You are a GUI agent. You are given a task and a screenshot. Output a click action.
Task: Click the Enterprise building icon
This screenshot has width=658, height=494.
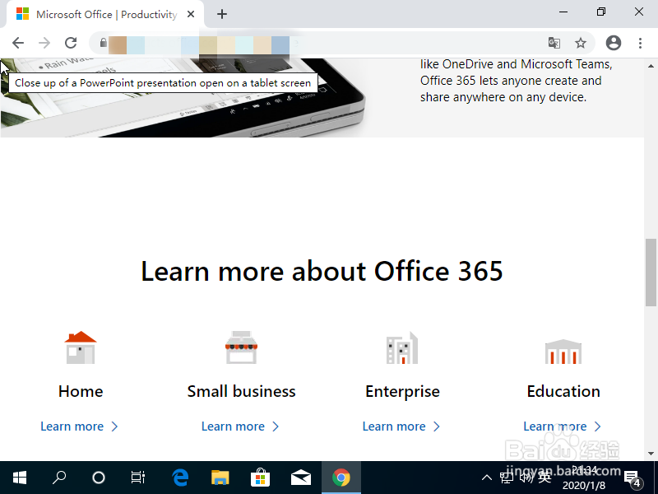402,347
